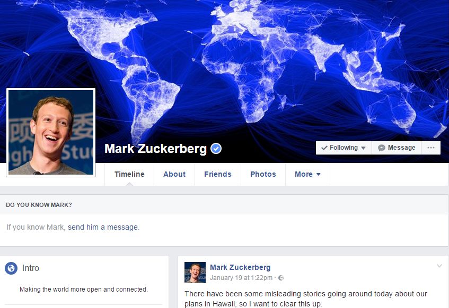The width and height of the screenshot is (449, 308).
Task: Switch to the Timeline tab
Action: [129, 174]
